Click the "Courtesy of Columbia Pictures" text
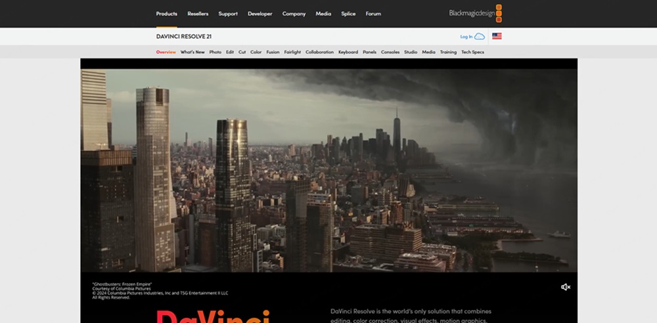The width and height of the screenshot is (657, 323). coord(122,289)
